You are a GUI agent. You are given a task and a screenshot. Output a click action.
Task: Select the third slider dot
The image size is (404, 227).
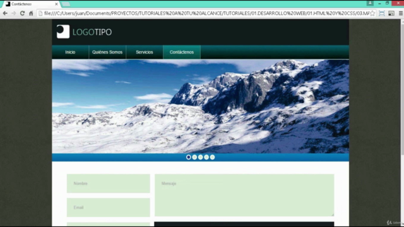click(201, 157)
